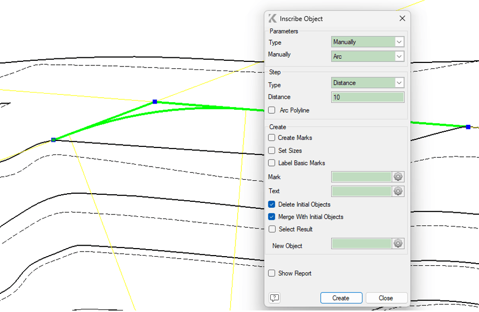The image size is (479, 312).
Task: Open the Step Type dropdown showing Distance
Action: pos(368,83)
